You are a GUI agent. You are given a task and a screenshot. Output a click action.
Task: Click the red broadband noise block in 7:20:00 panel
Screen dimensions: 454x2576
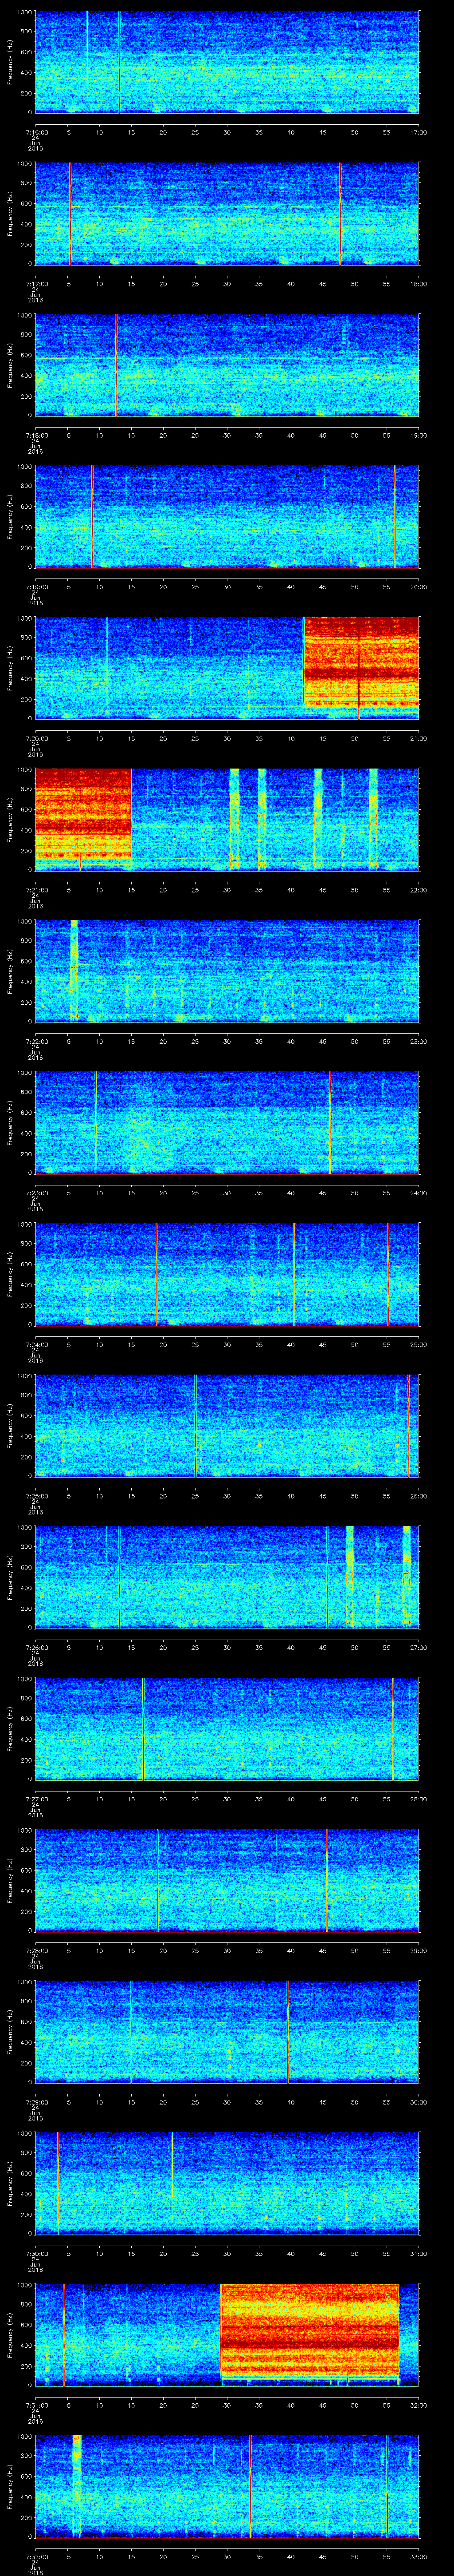click(x=361, y=662)
